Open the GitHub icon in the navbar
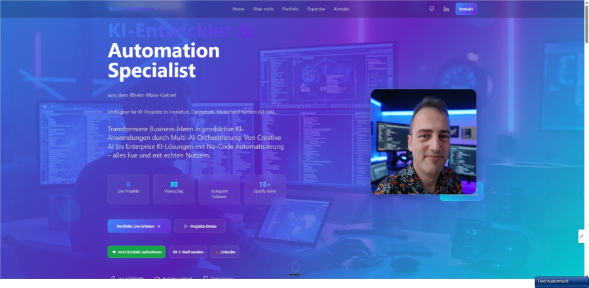The width and height of the screenshot is (589, 288). click(x=432, y=9)
